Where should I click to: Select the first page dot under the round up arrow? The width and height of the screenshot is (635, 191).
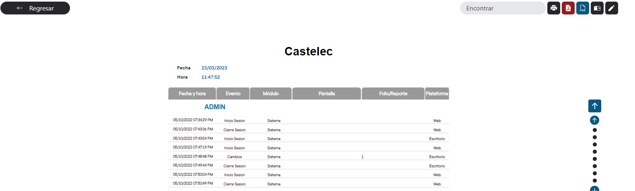point(595,130)
